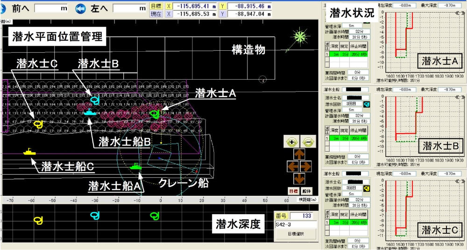Pan the map up with the up arrow

point(299,155)
